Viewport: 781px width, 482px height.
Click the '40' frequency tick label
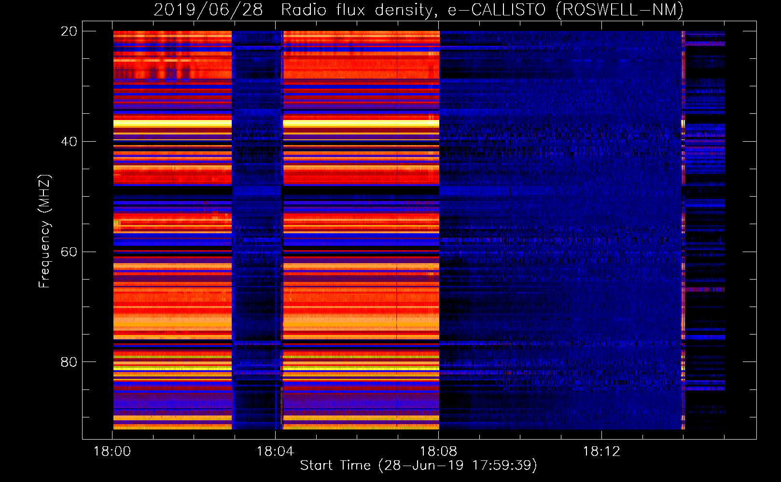69,142
